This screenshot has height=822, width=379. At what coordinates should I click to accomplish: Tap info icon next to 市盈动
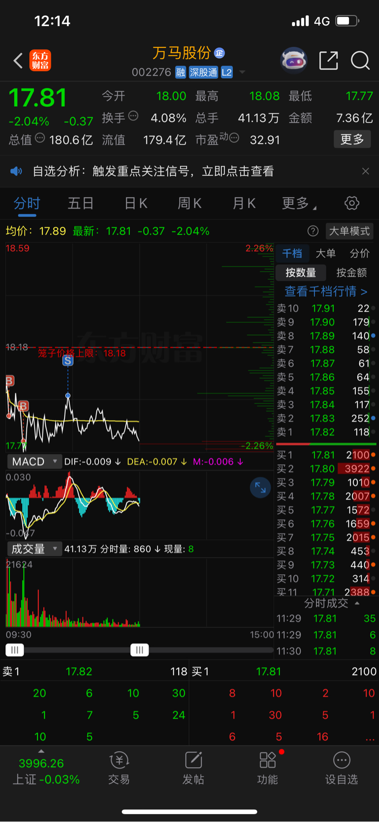(x=234, y=138)
